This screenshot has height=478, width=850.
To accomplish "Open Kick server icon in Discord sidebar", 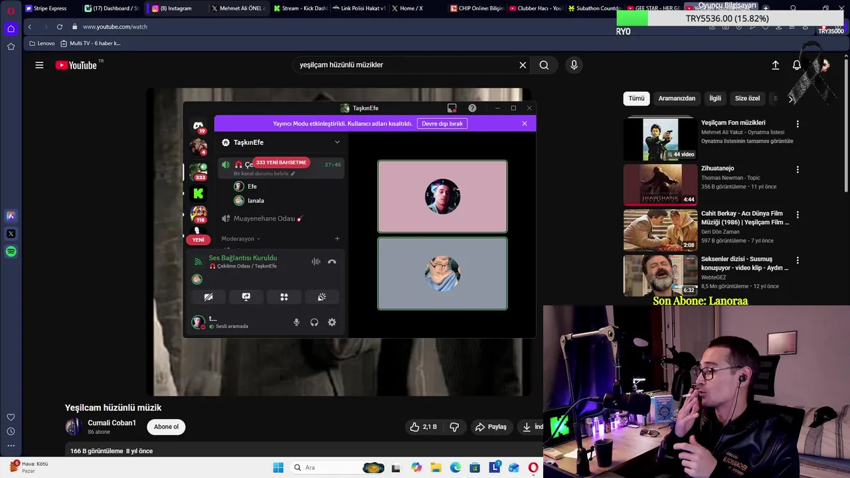I will coord(198,194).
